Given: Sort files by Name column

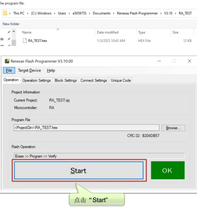Looking at the screenshot, I should (x=27, y=32).
